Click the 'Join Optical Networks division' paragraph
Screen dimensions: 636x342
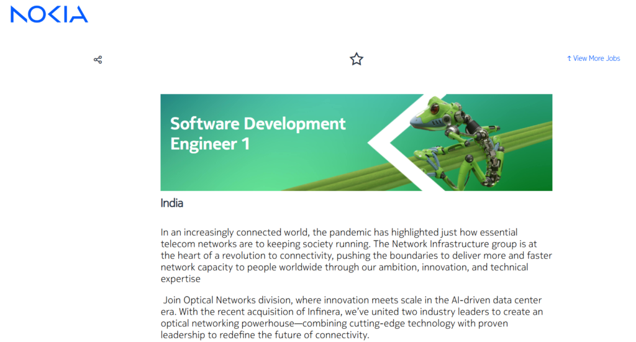[x=352, y=318]
